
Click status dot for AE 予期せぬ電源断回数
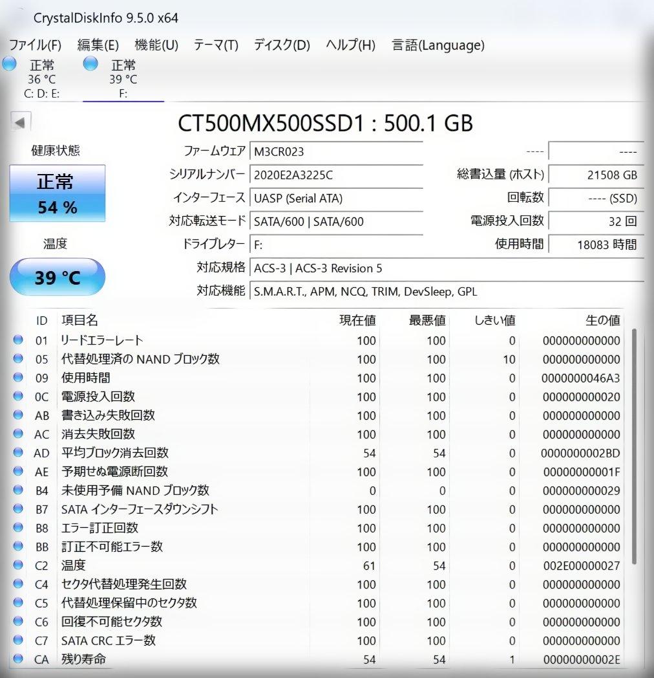[x=18, y=472]
